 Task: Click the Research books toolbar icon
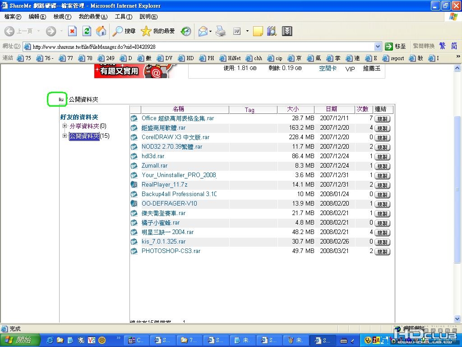pos(272,31)
